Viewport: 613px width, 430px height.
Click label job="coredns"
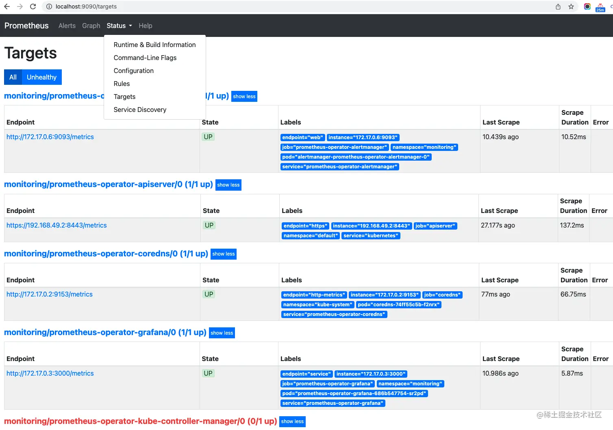click(x=442, y=295)
